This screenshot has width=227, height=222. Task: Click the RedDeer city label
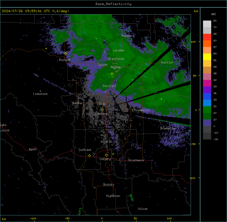tap(116, 67)
